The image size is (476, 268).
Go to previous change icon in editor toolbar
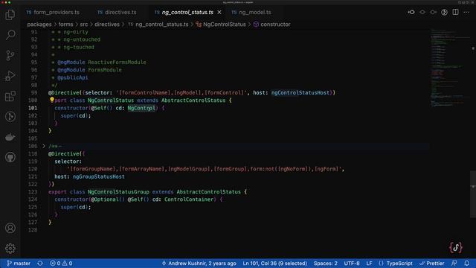pyautogui.click(x=422, y=12)
